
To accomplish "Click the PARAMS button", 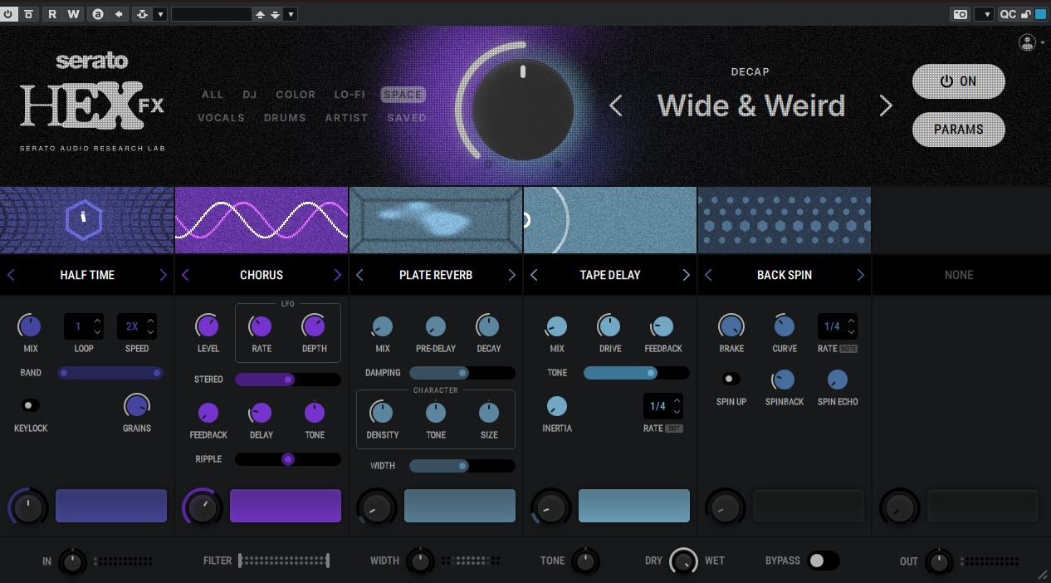I will point(959,130).
